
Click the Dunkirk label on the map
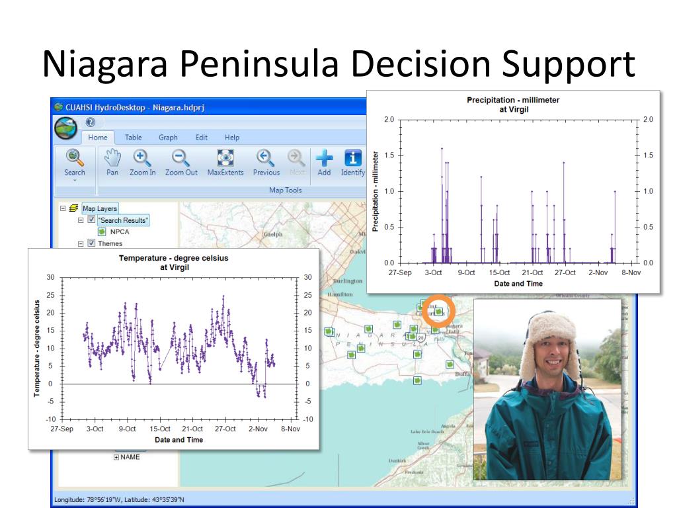tap(397, 461)
